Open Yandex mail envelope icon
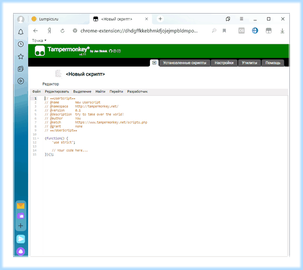Screen dimensions: 303x270 coord(21,206)
